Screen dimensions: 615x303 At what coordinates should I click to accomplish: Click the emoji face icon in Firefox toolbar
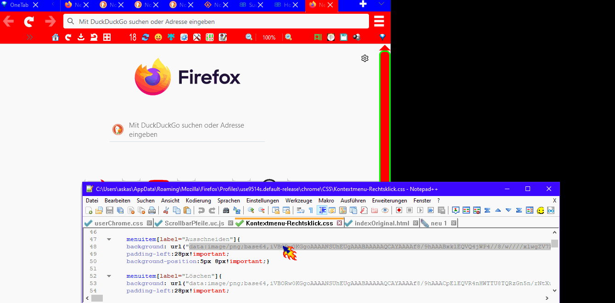coord(158,37)
